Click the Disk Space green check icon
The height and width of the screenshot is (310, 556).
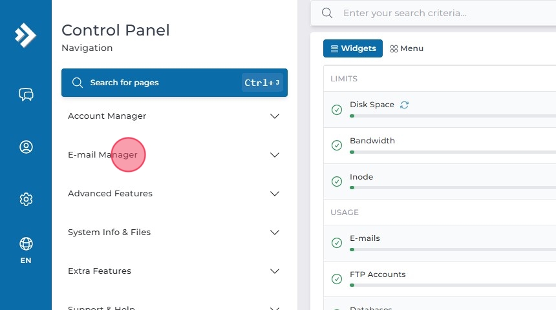click(x=337, y=110)
